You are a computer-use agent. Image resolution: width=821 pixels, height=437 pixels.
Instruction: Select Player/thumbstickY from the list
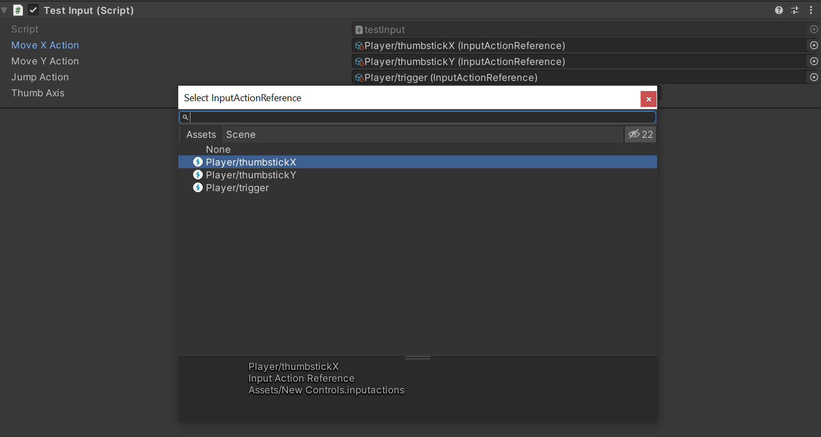pyautogui.click(x=251, y=175)
